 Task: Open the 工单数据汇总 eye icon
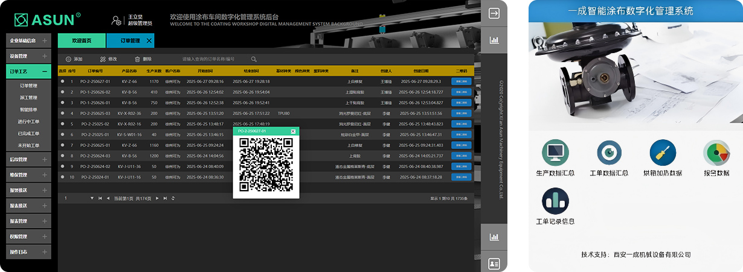coord(609,153)
